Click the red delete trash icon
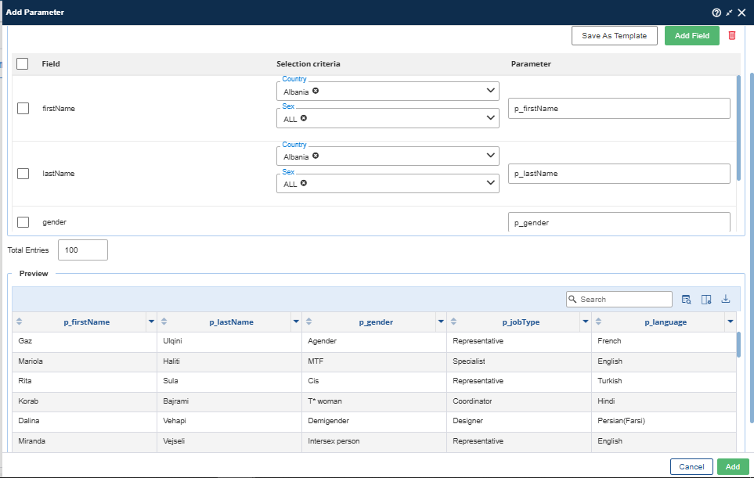The width and height of the screenshot is (754, 478). [x=732, y=35]
